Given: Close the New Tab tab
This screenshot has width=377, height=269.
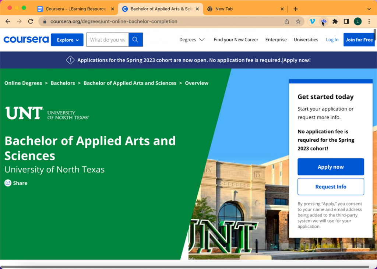Looking at the screenshot, I should click(x=282, y=9).
